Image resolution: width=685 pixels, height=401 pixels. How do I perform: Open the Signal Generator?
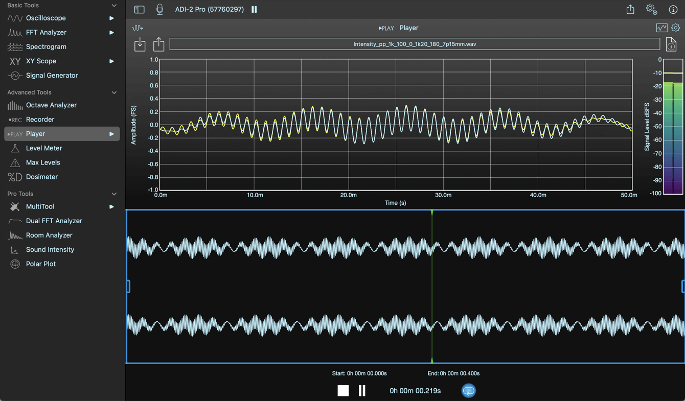52,75
